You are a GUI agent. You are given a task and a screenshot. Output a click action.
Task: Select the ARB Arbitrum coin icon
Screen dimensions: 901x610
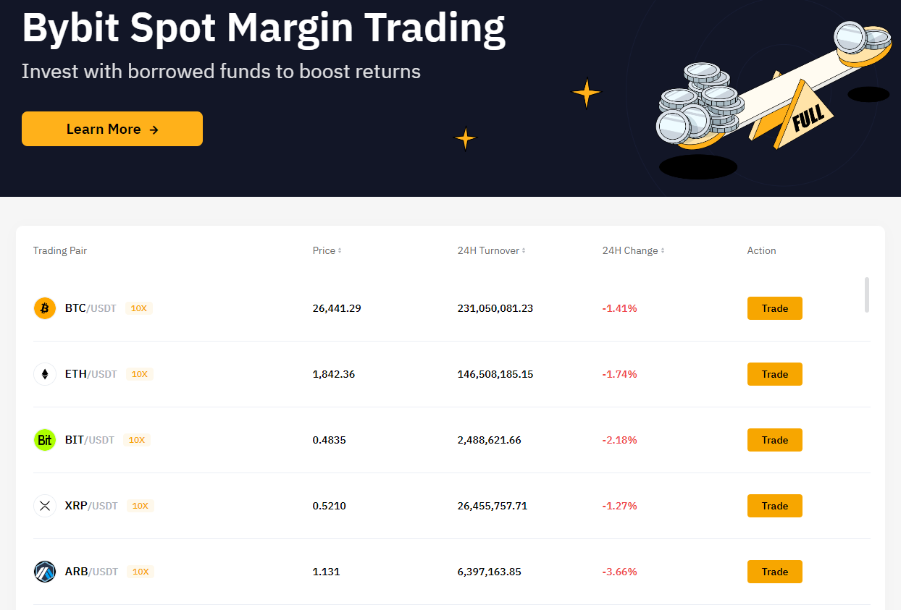pyautogui.click(x=44, y=571)
